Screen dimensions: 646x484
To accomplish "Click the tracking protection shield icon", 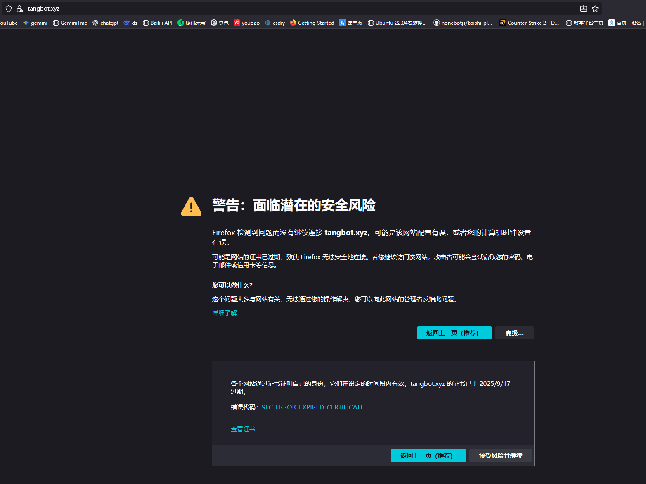I will click(9, 9).
